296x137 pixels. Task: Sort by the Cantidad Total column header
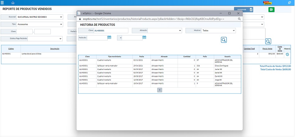pos(249,49)
